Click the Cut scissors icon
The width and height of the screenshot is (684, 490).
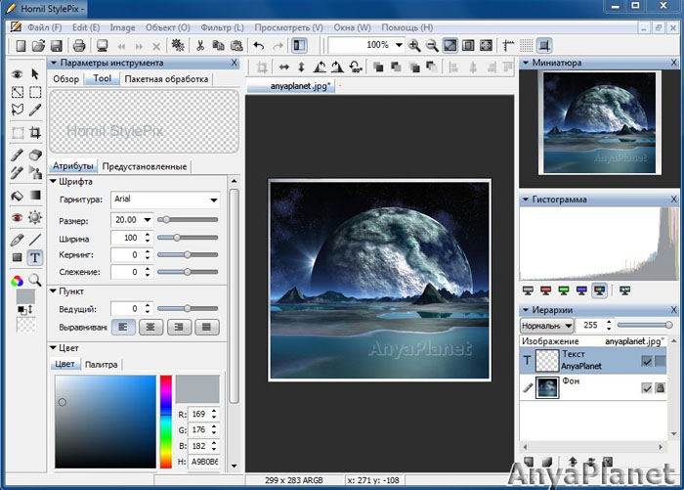tap(200, 45)
